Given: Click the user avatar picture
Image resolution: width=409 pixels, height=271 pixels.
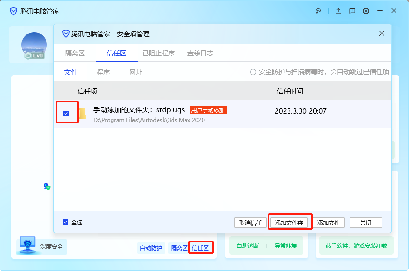Looking at the screenshot, I should click(x=34, y=45).
